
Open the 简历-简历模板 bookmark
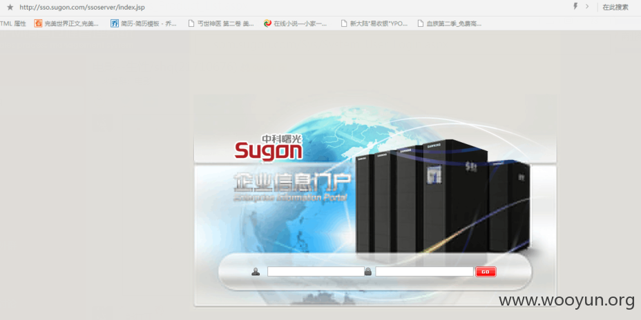pyautogui.click(x=144, y=23)
